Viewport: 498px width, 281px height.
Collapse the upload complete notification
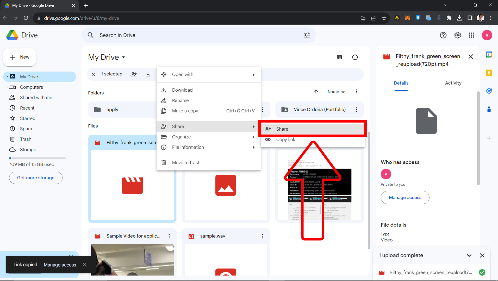pos(469,255)
